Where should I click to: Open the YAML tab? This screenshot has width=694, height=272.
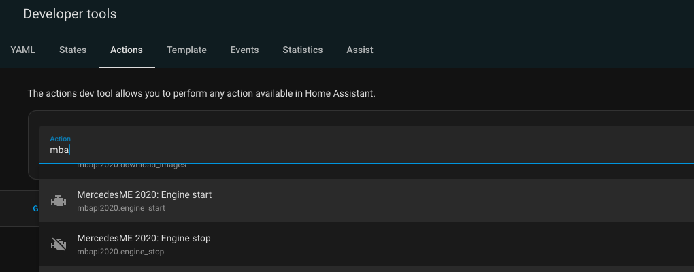(x=23, y=50)
